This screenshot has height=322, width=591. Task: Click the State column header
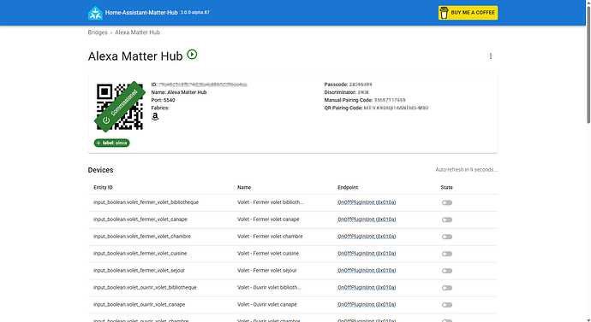point(446,187)
